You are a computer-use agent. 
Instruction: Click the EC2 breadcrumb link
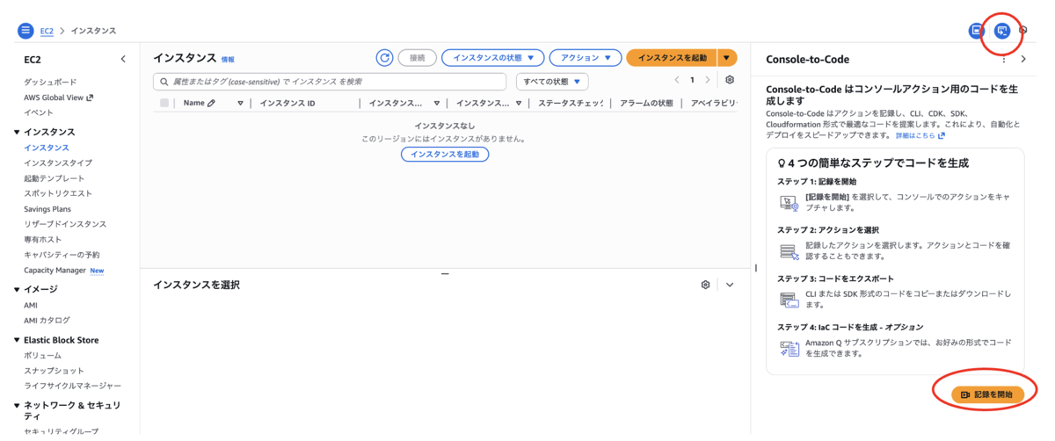coord(47,31)
